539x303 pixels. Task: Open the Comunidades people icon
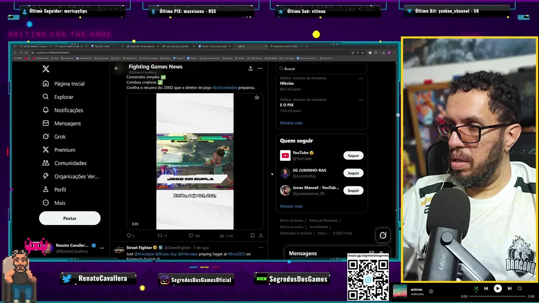(x=46, y=163)
